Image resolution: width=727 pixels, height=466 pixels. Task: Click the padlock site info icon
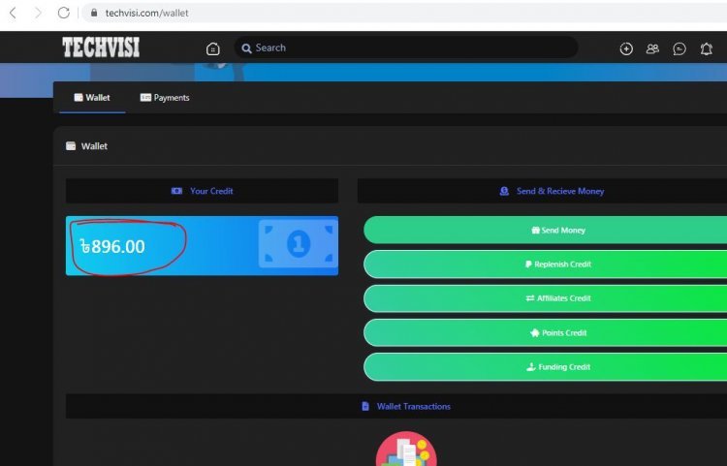(94, 14)
